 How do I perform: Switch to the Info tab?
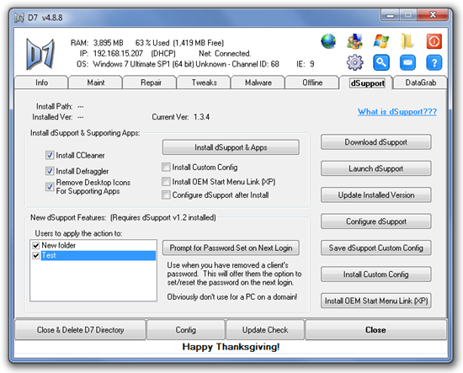[x=41, y=83]
